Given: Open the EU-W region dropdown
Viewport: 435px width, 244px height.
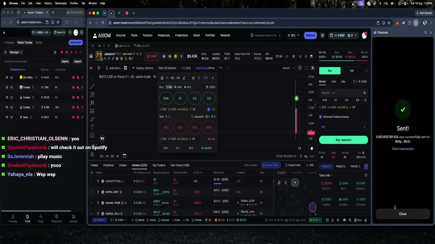Looking at the screenshot, I should 315,220.
